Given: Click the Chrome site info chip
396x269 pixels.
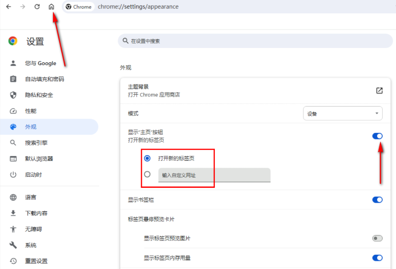Looking at the screenshot, I should [78, 7].
